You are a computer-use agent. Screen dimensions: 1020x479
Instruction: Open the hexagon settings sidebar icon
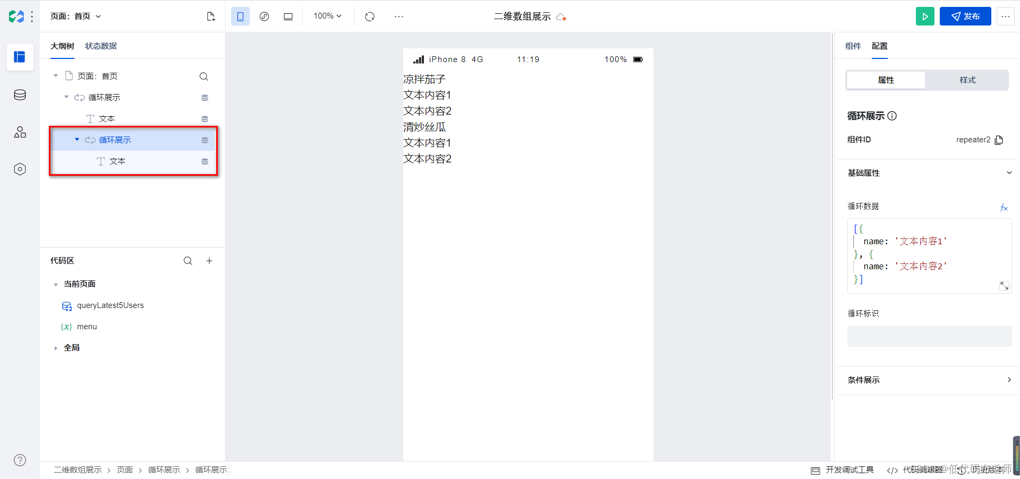[20, 169]
